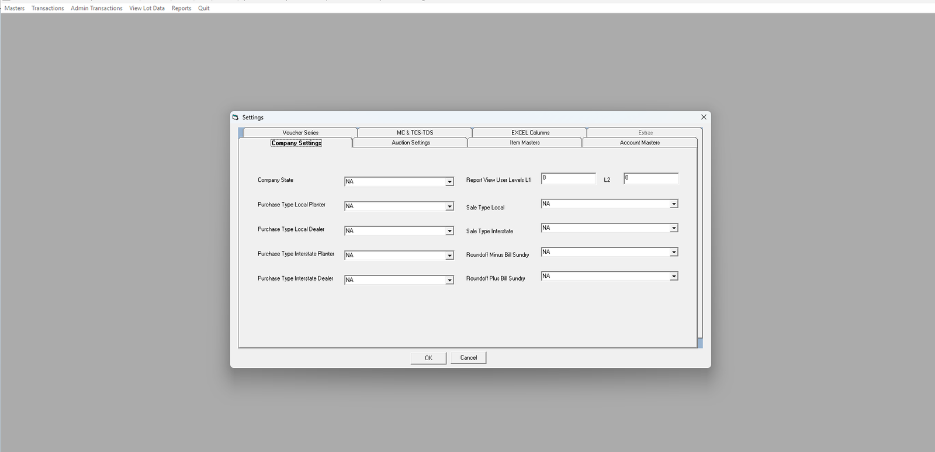
Task: Open the Account Masters tab
Action: 639,143
